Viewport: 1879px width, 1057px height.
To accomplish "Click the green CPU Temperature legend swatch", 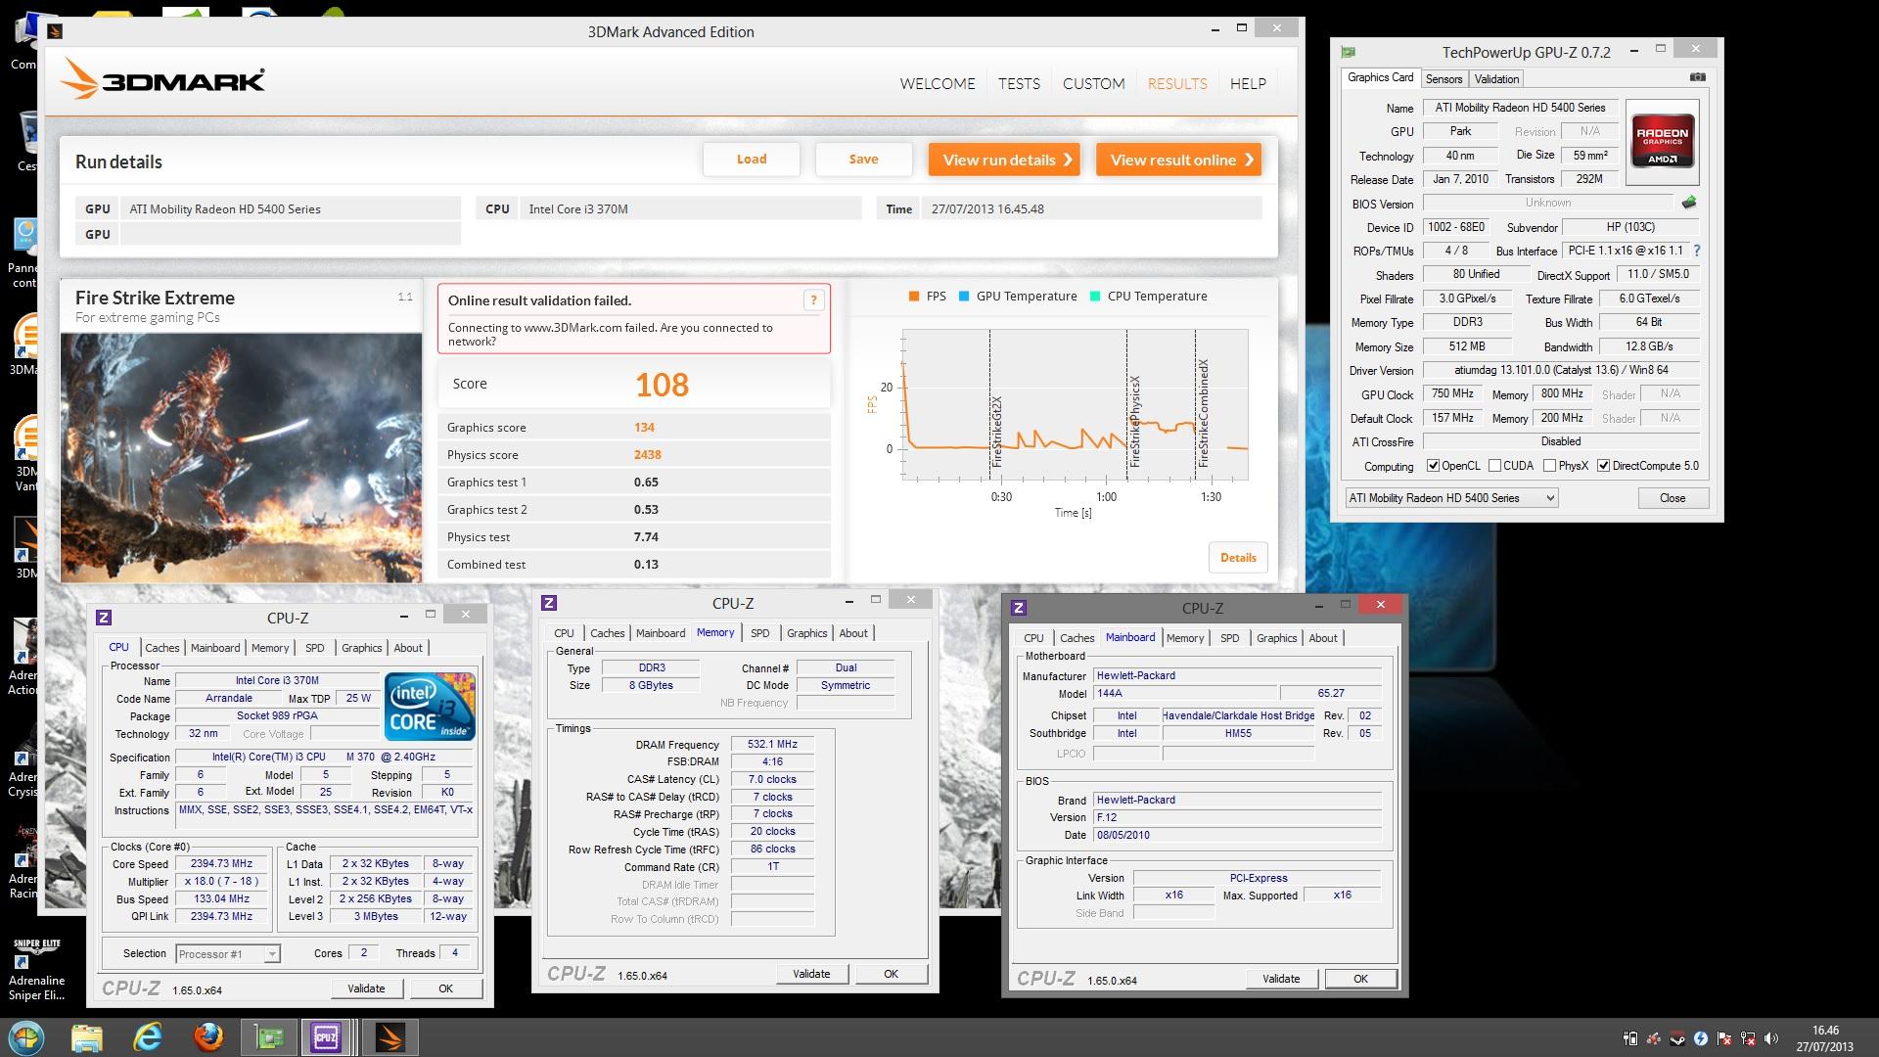I will pos(1095,297).
